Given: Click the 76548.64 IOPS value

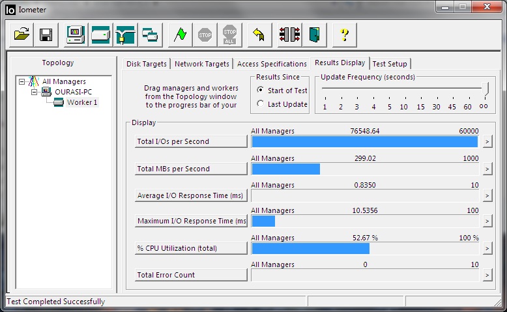Looking at the screenshot, I should tap(365, 131).
